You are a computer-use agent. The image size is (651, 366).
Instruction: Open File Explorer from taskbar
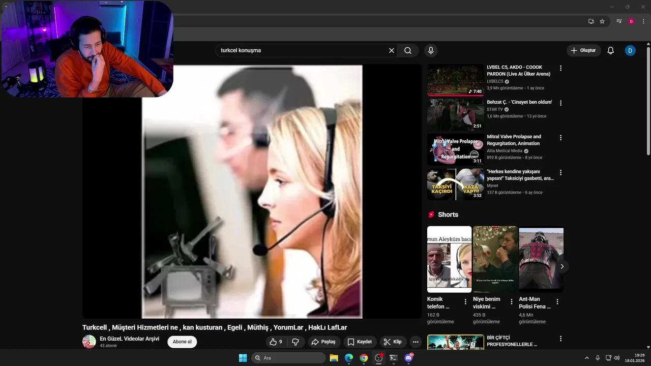pos(334,358)
